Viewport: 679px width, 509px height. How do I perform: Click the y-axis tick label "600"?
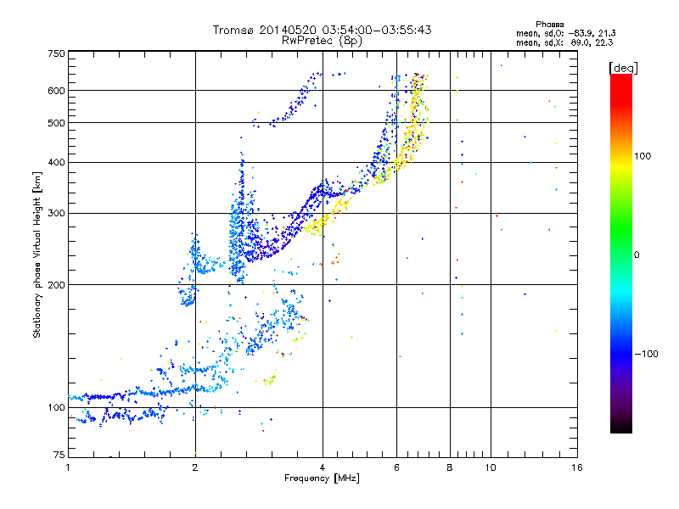coord(56,91)
